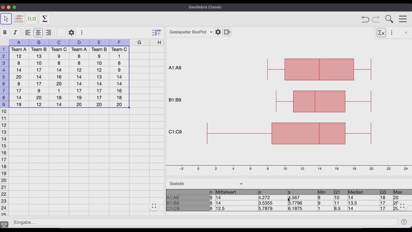
Task: Click cell B1 containing Team B
Action: coord(39,49)
